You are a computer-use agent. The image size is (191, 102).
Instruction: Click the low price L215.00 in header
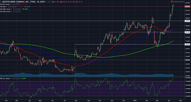tap(72, 2)
